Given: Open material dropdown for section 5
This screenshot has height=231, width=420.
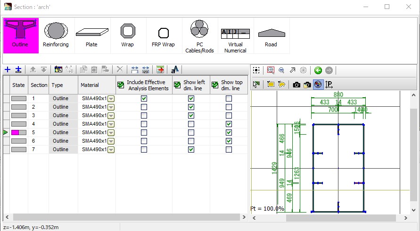Looking at the screenshot, I should [111, 133].
